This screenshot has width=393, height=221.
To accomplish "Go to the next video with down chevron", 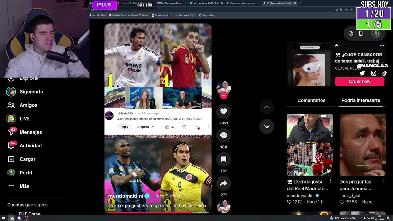I will (x=267, y=126).
